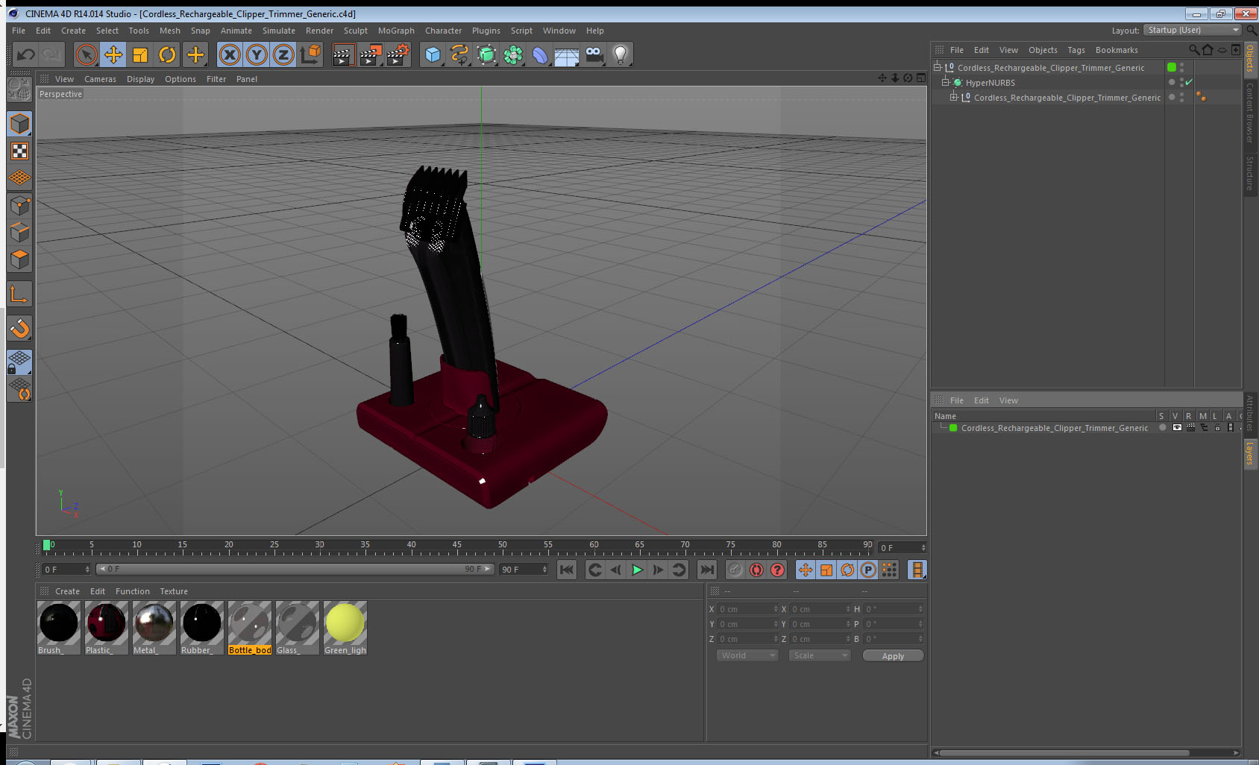Open Material Manager Texture menu
Screen dimensions: 1259x765
pos(174,591)
